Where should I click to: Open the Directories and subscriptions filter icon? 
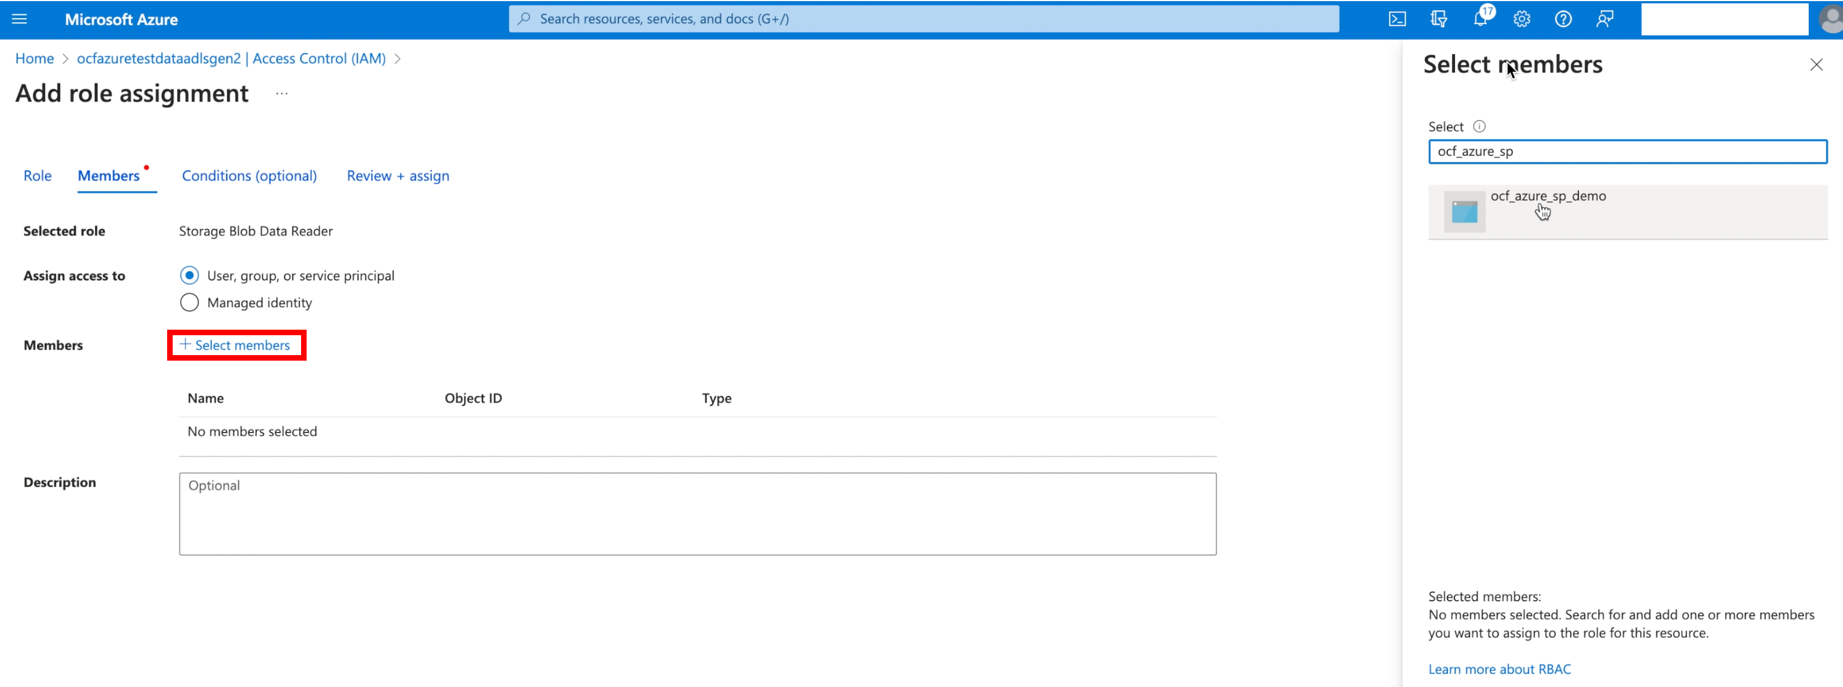click(x=1438, y=19)
